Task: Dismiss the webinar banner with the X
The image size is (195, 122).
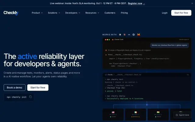Action: pyautogui.click(x=192, y=3)
